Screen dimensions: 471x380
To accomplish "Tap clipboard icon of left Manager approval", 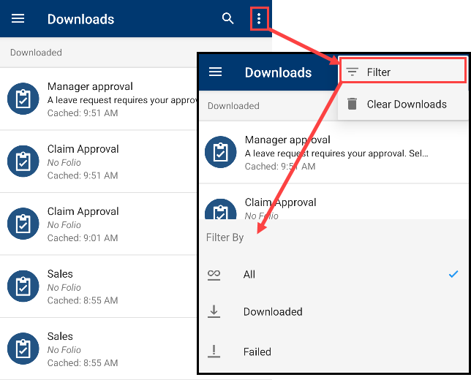I will [23, 99].
